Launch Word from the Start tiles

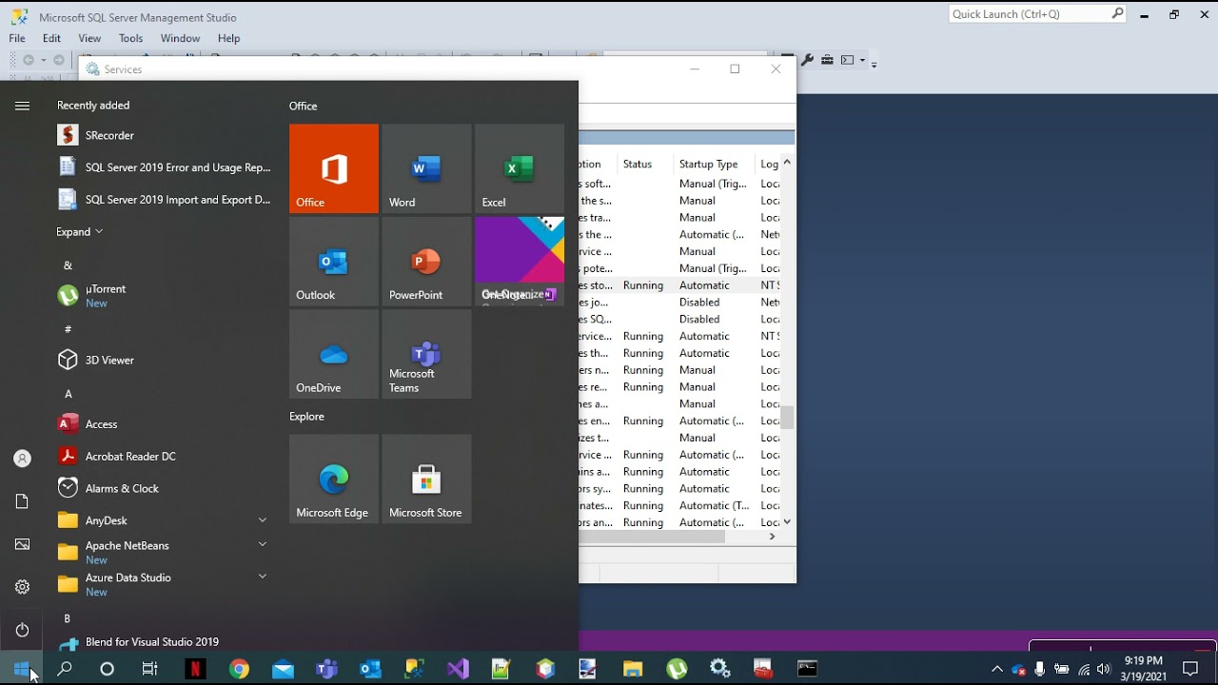(426, 168)
